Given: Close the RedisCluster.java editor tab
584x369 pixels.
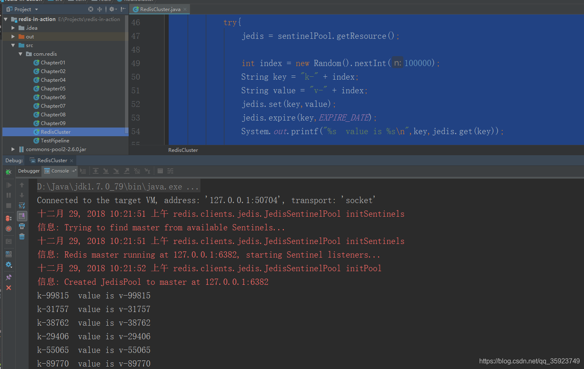Looking at the screenshot, I should click(x=185, y=9).
